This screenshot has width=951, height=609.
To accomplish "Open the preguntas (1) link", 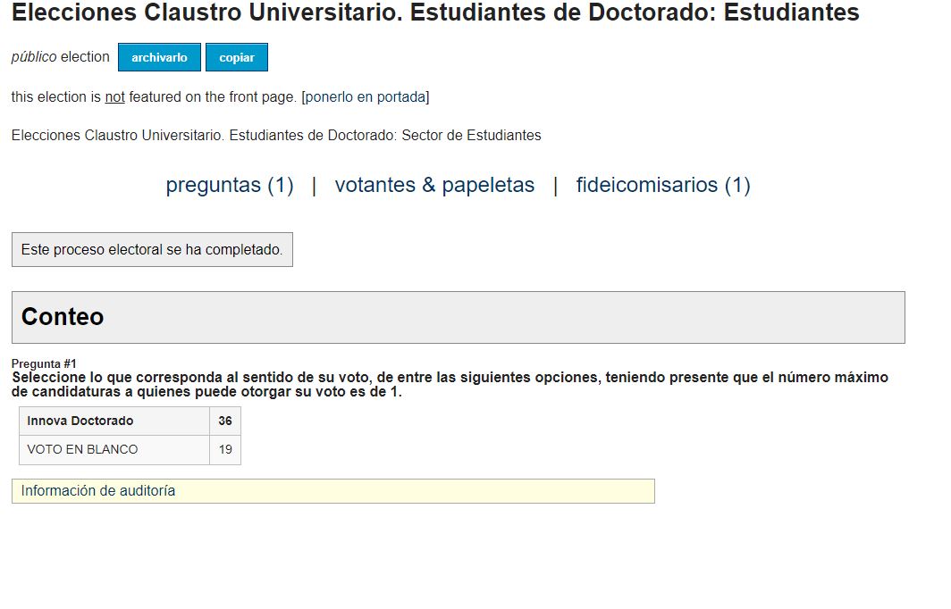I will pos(229,185).
